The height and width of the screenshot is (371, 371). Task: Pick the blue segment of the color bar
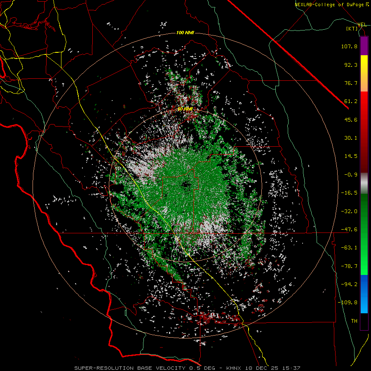tap(364, 294)
